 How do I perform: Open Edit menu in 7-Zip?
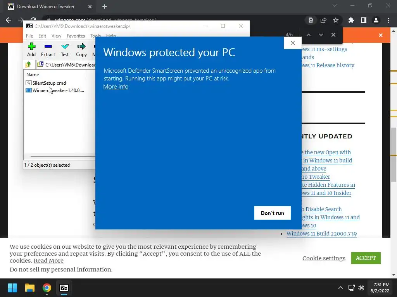point(42,36)
